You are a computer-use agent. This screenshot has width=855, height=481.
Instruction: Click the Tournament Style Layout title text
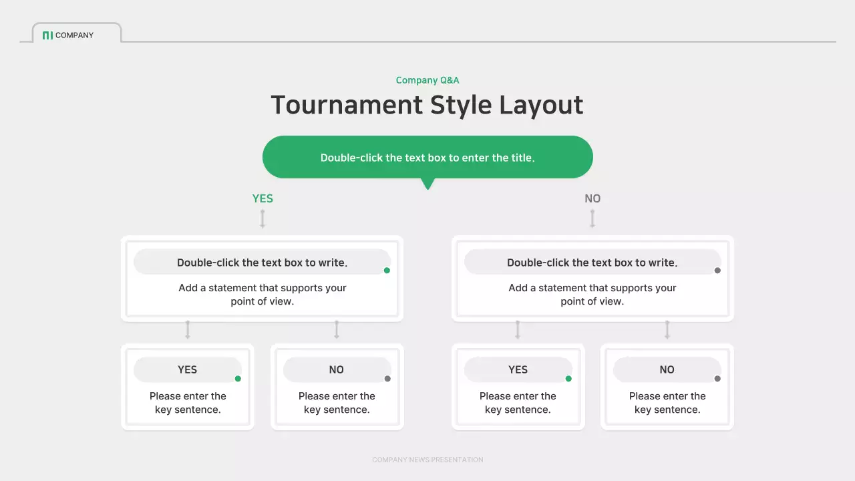click(x=427, y=105)
